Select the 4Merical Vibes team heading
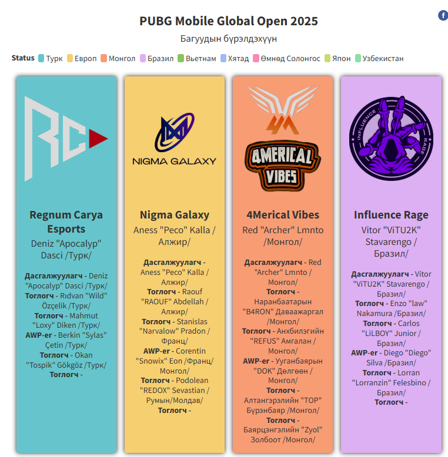448x457 pixels. click(x=283, y=215)
